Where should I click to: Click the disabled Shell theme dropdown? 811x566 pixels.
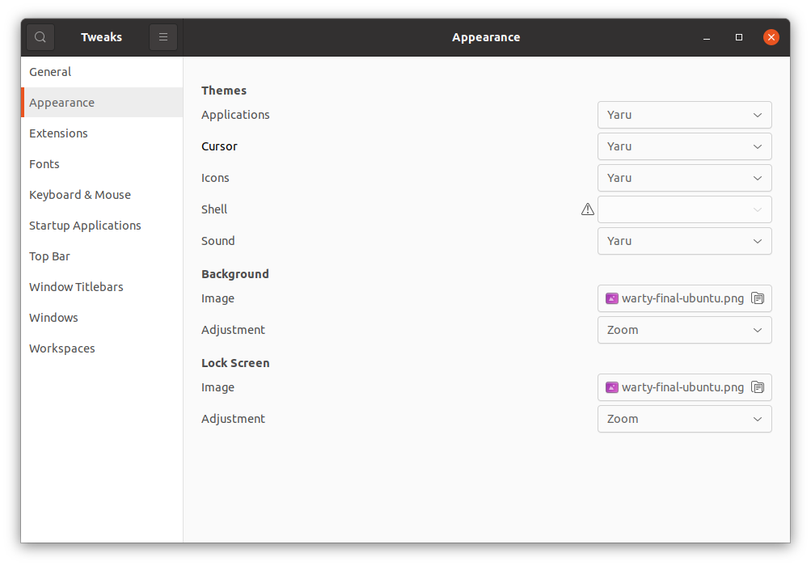[x=685, y=209]
